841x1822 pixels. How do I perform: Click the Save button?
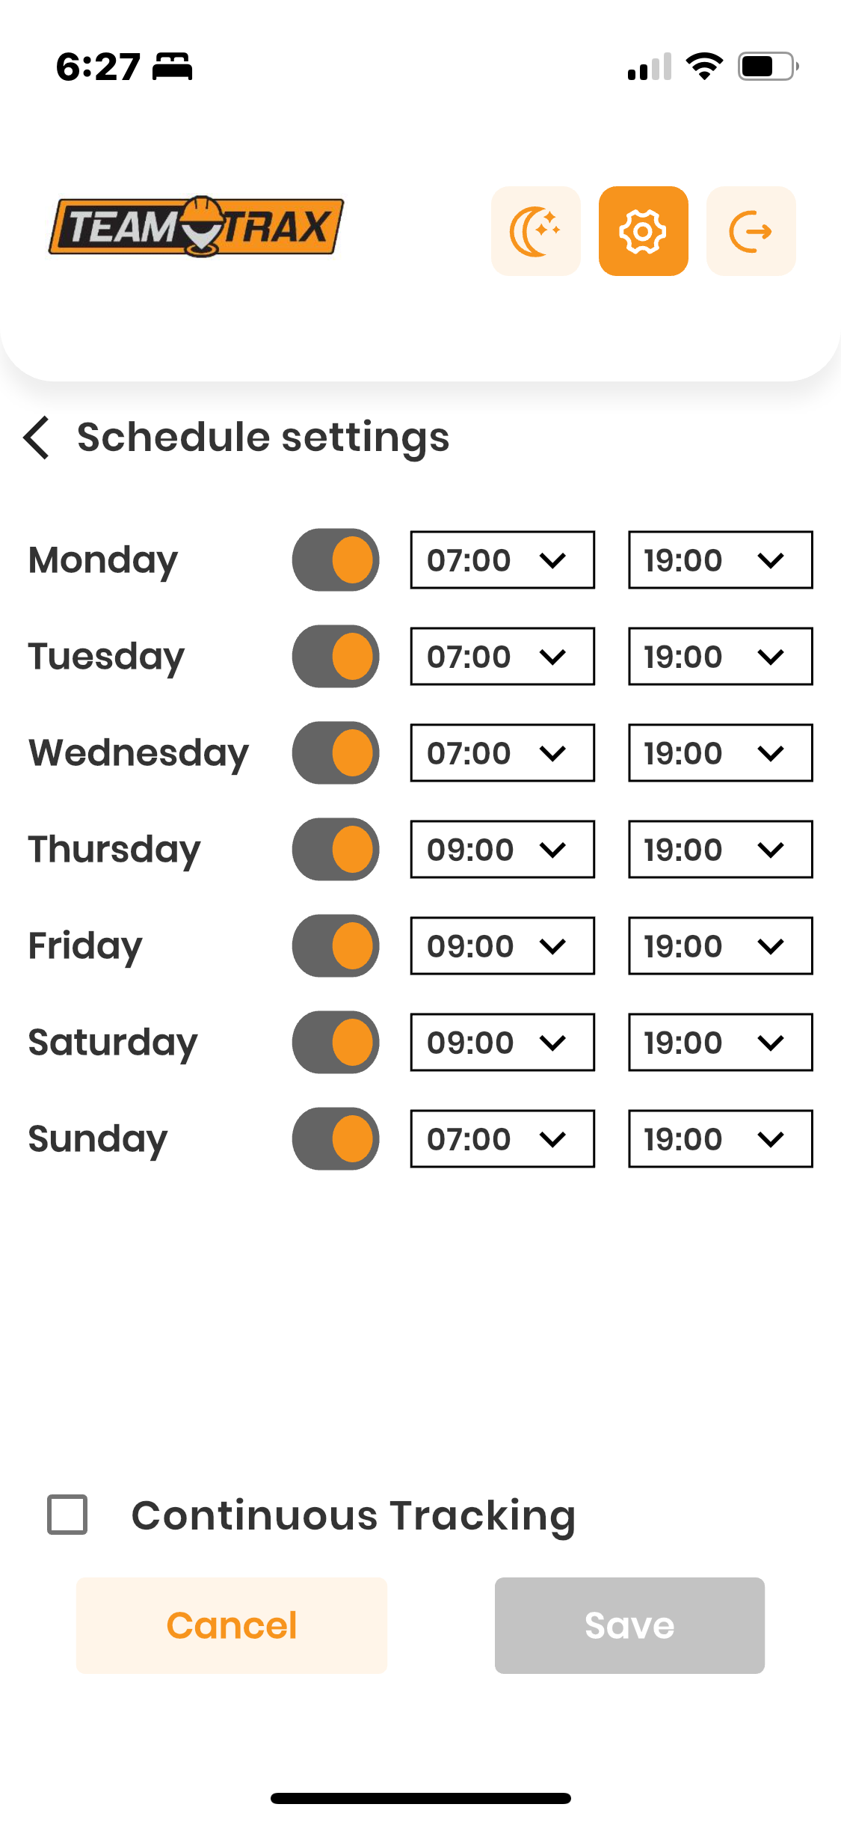(629, 1625)
